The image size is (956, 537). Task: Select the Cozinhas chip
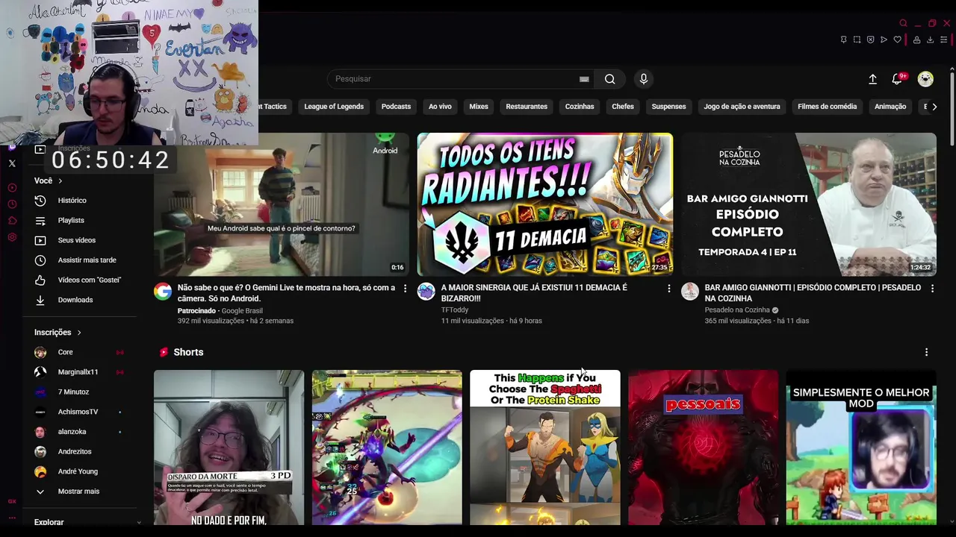[580, 107]
